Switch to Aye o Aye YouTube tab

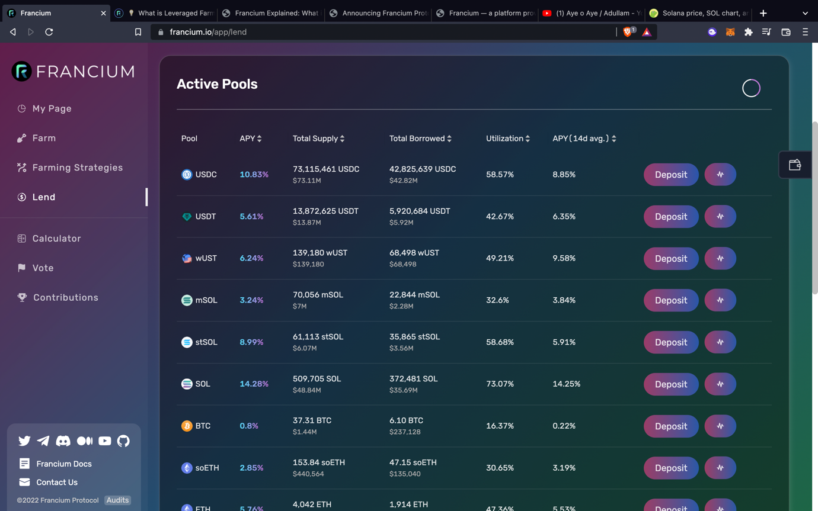coord(591,13)
